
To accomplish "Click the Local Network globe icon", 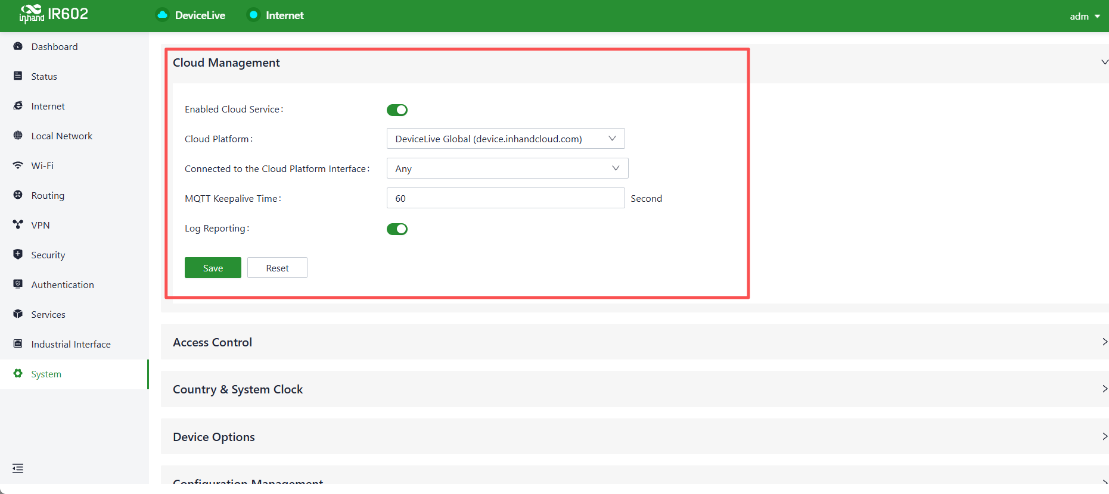I will pos(18,136).
